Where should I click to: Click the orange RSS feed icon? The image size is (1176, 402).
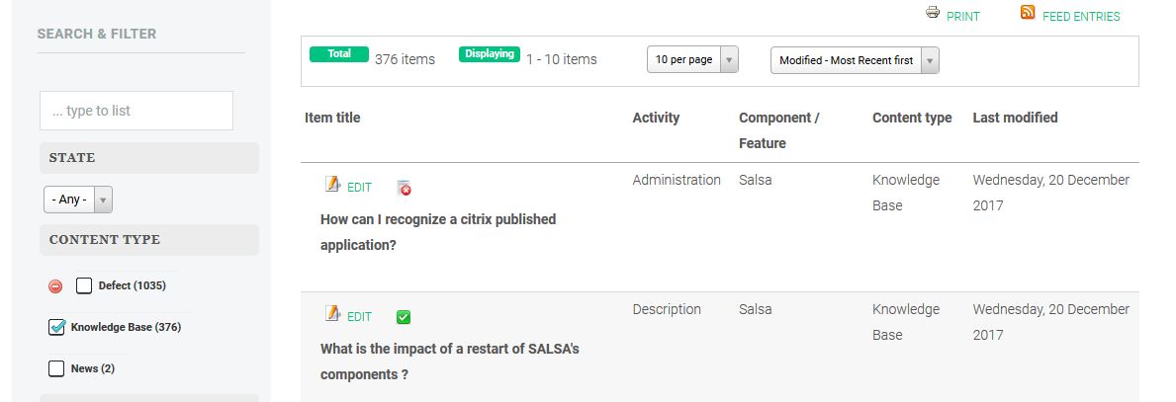pyautogui.click(x=1028, y=12)
